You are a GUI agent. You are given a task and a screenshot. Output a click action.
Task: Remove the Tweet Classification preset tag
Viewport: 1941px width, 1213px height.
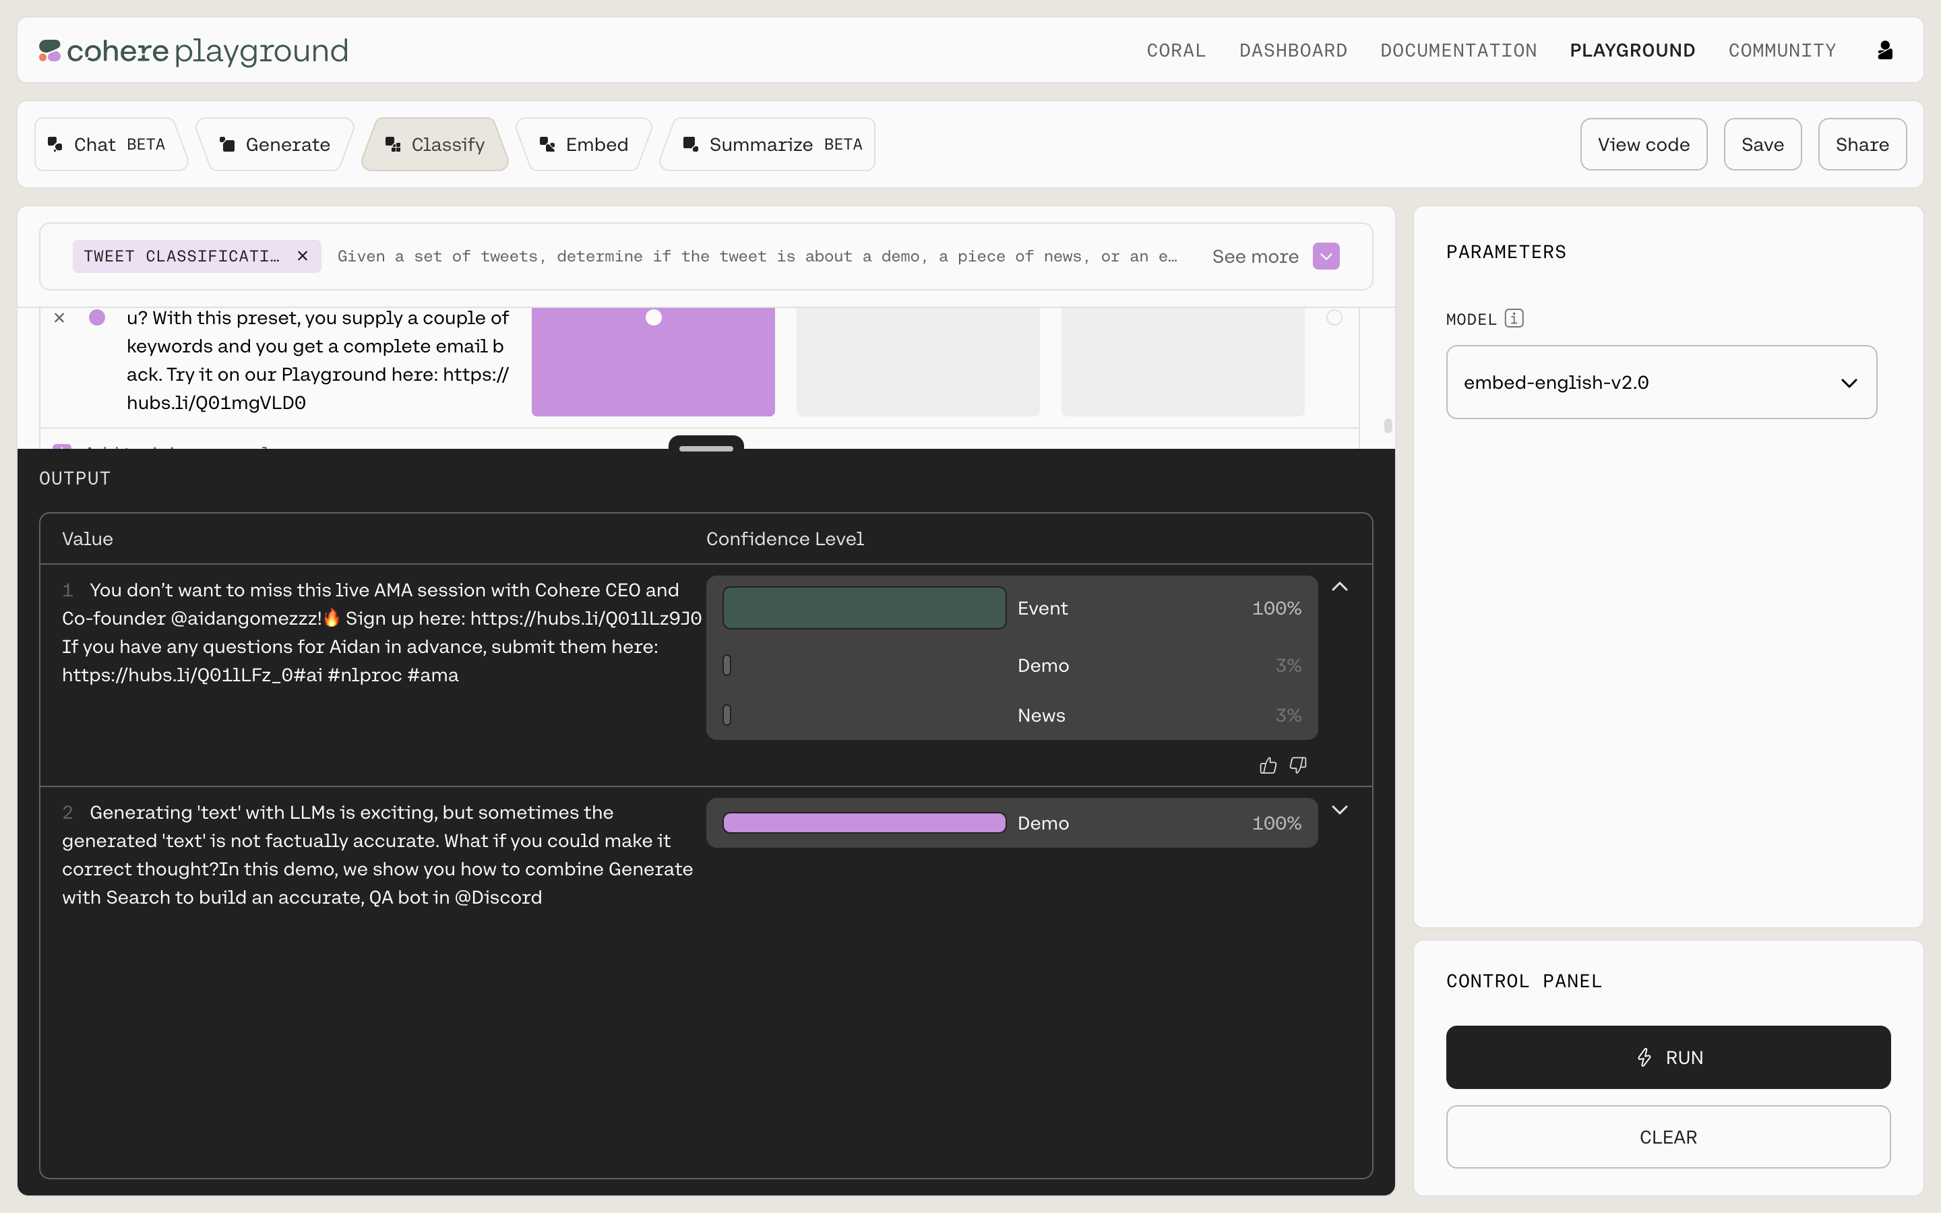(303, 256)
